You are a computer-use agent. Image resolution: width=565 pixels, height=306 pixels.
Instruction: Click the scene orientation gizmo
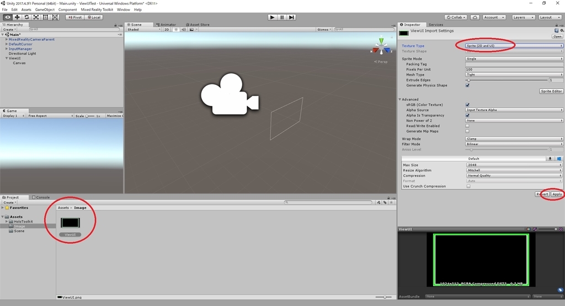point(381,46)
